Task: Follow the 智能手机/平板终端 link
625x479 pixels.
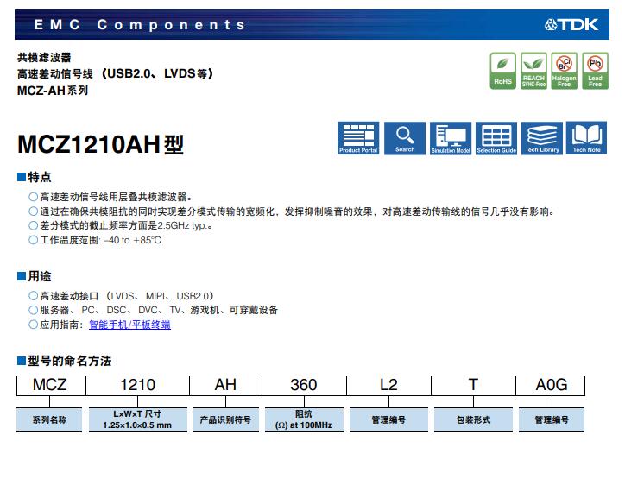Action: pos(129,325)
